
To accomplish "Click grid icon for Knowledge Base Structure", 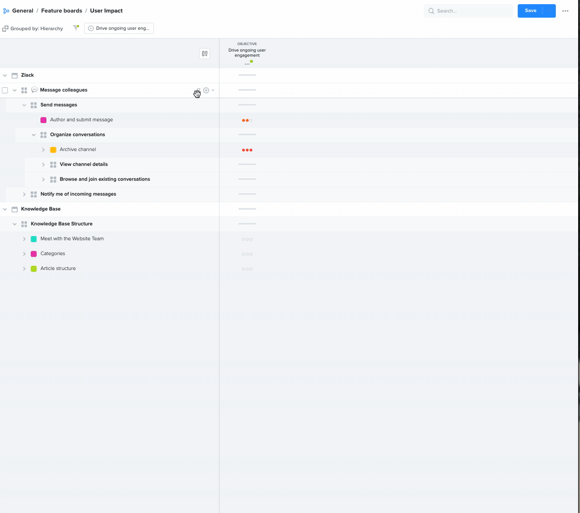I will pyautogui.click(x=24, y=224).
